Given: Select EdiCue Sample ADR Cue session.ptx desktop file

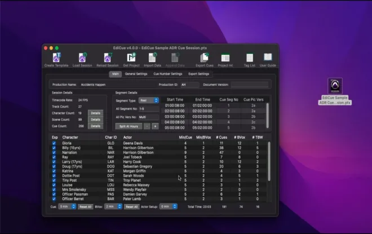Looking at the screenshot, I should [335, 91].
